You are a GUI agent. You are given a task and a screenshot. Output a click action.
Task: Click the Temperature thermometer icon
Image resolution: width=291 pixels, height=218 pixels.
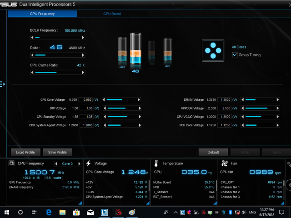156,163
